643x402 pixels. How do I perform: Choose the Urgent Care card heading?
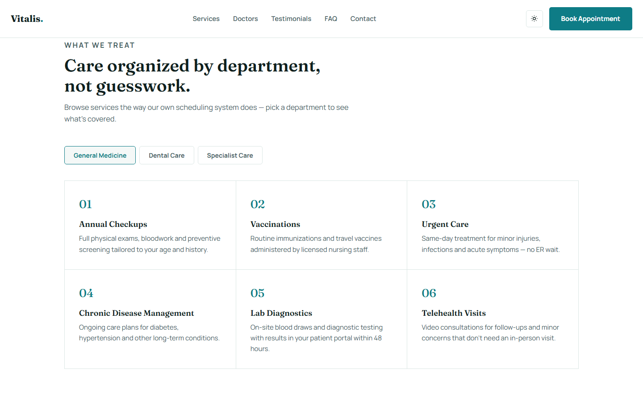(445, 224)
